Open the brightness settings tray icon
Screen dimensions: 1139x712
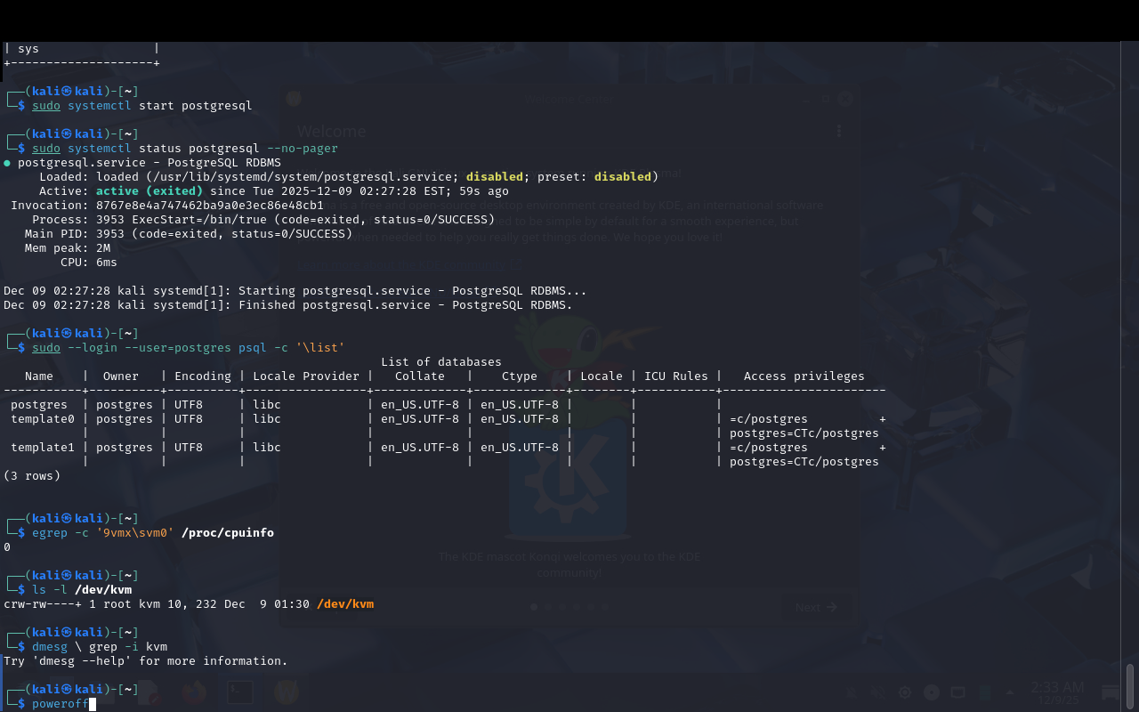tap(905, 692)
